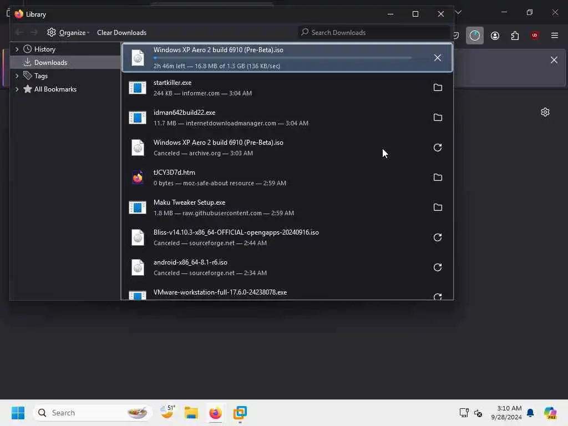Click the Maku Tweaker Setup.exe file icon

138,207
